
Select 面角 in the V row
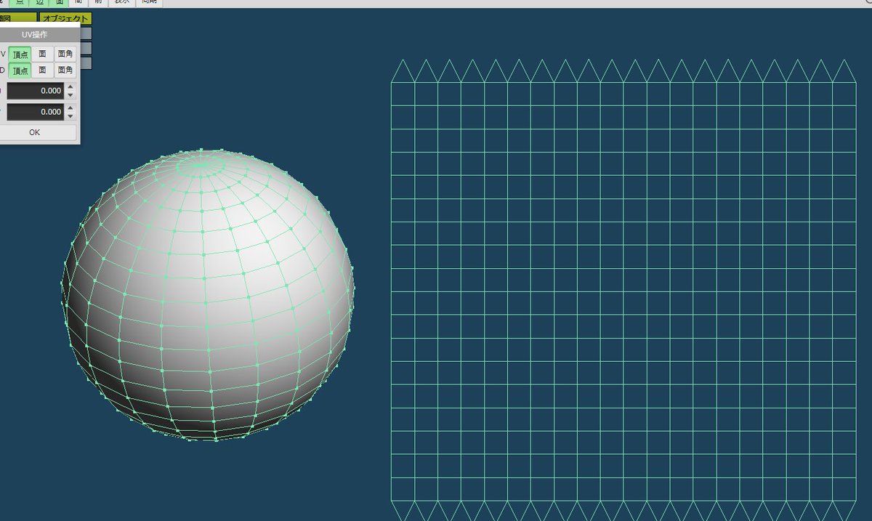[65, 54]
